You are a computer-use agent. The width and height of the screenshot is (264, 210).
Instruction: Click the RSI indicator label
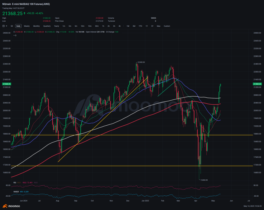tap(15, 183)
